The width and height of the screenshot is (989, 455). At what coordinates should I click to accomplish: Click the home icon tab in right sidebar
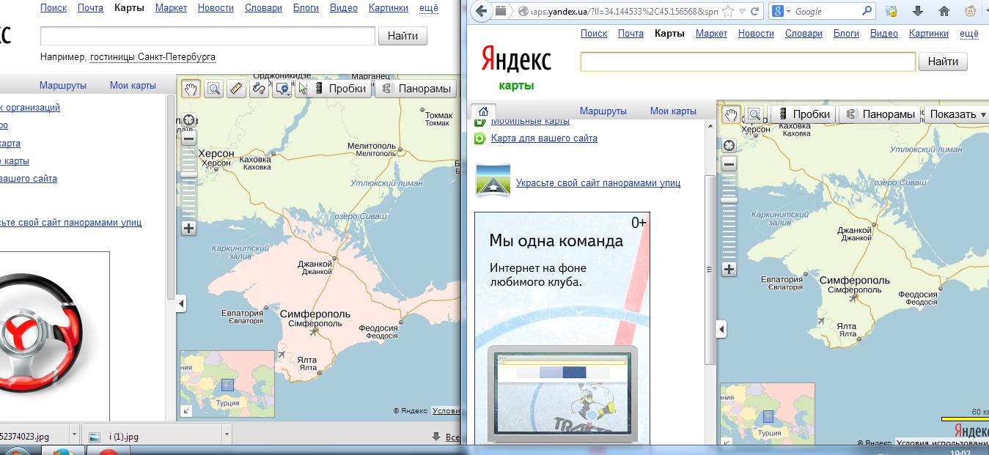pos(482,111)
